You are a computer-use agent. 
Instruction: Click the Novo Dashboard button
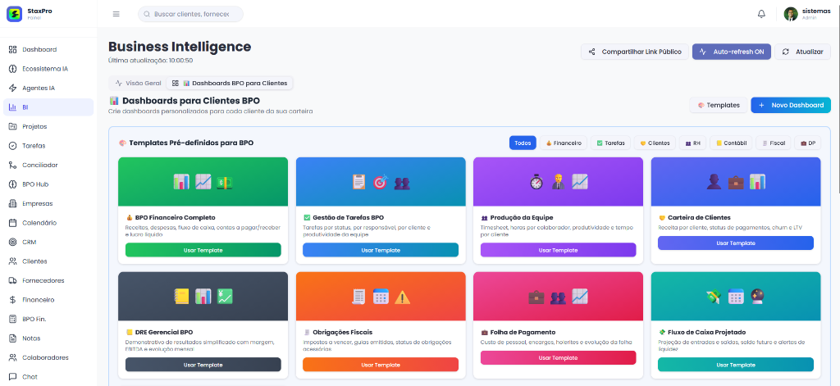pyautogui.click(x=791, y=105)
